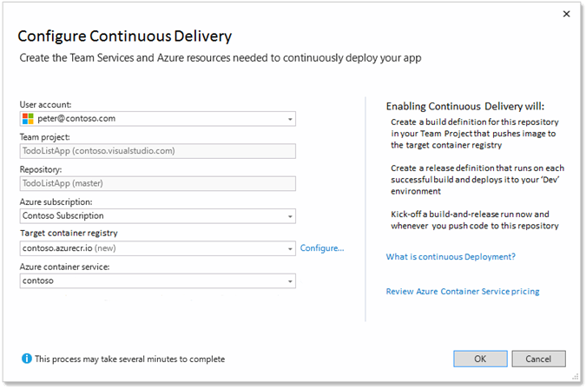Close the Configure Continuous Delivery dialog
The image size is (586, 389).
pyautogui.click(x=567, y=14)
